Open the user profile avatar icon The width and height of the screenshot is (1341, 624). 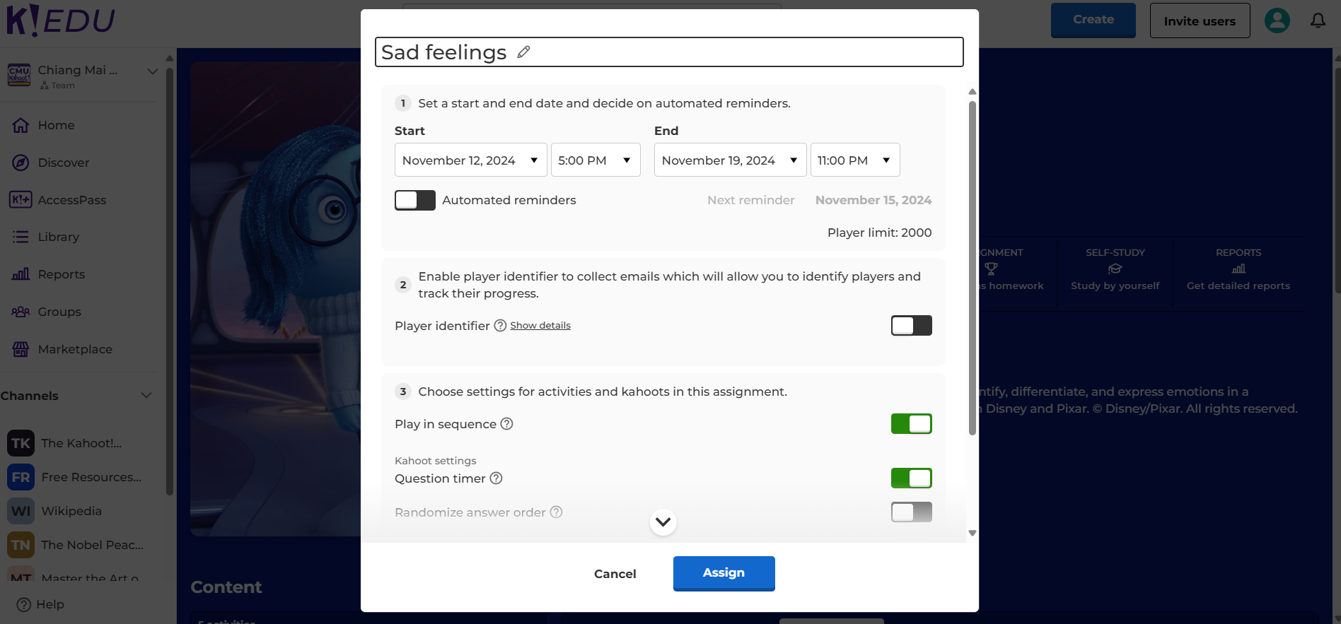1277,20
